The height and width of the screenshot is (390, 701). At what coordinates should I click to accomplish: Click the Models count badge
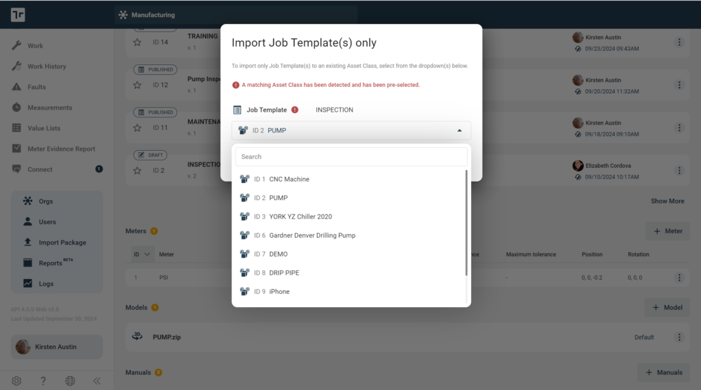[155, 308]
